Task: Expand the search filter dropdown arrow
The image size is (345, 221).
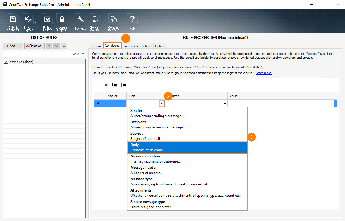Action: (83, 54)
